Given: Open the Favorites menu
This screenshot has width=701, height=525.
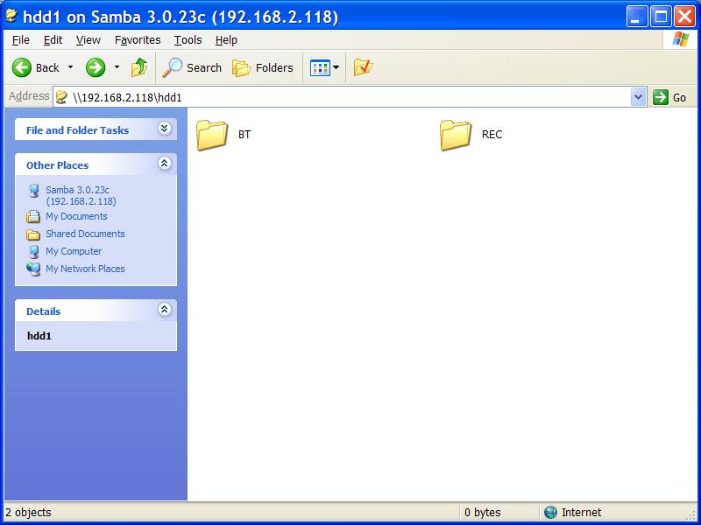Looking at the screenshot, I should coord(138,40).
